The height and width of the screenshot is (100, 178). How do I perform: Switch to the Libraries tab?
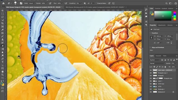[170, 25]
